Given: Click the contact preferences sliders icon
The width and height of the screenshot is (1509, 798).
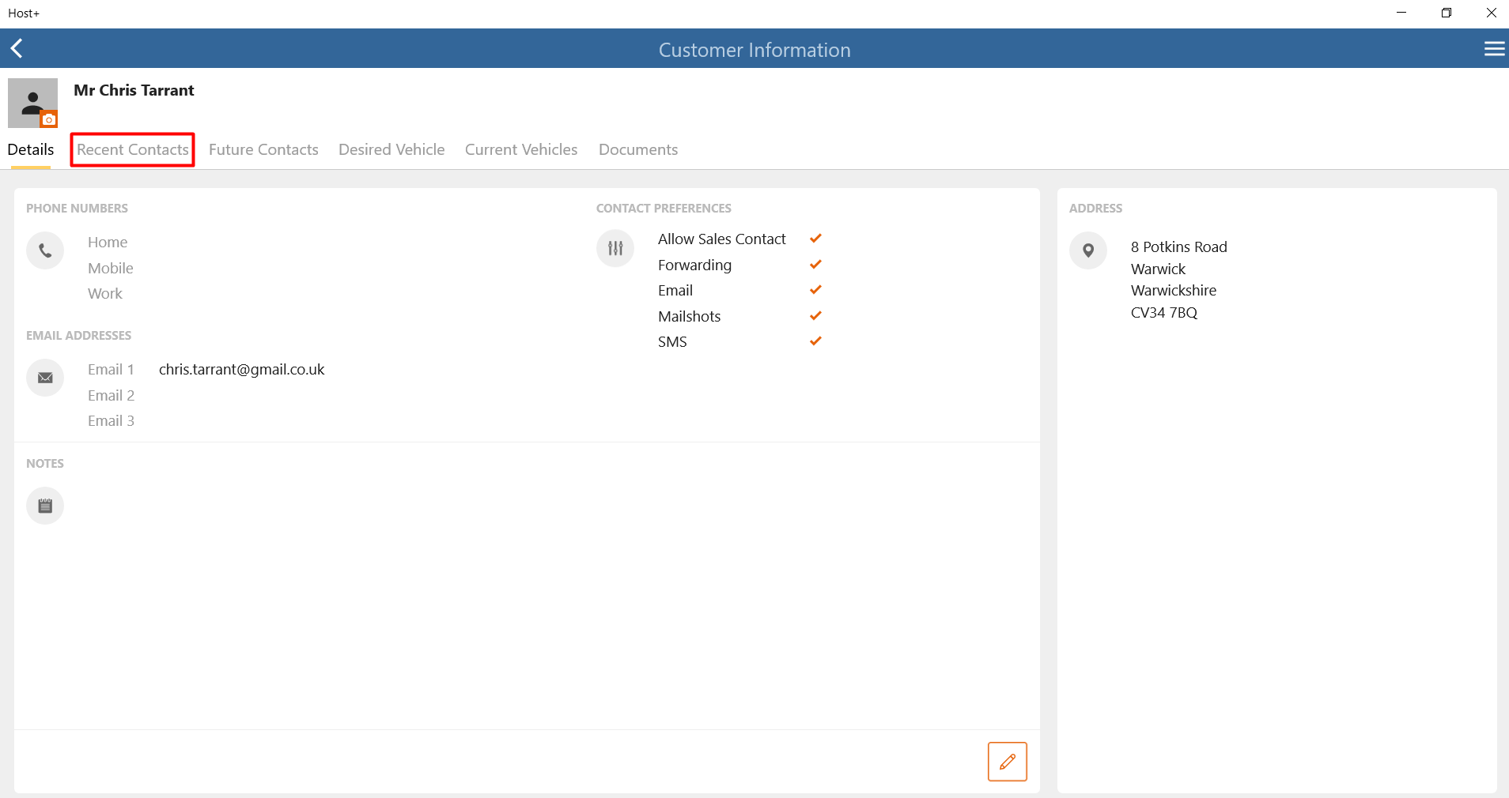Looking at the screenshot, I should coord(615,248).
